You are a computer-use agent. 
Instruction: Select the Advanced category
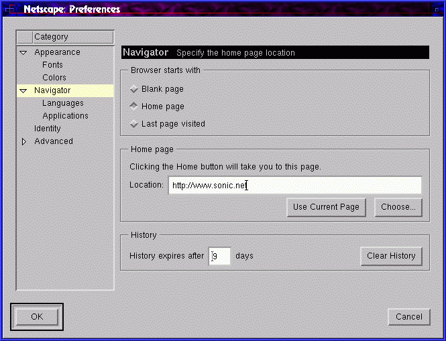point(54,141)
